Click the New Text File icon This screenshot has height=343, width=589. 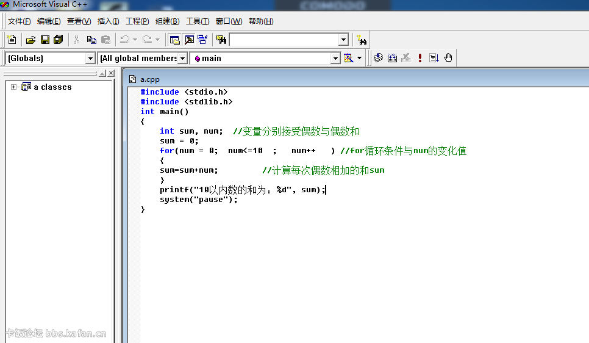12,40
